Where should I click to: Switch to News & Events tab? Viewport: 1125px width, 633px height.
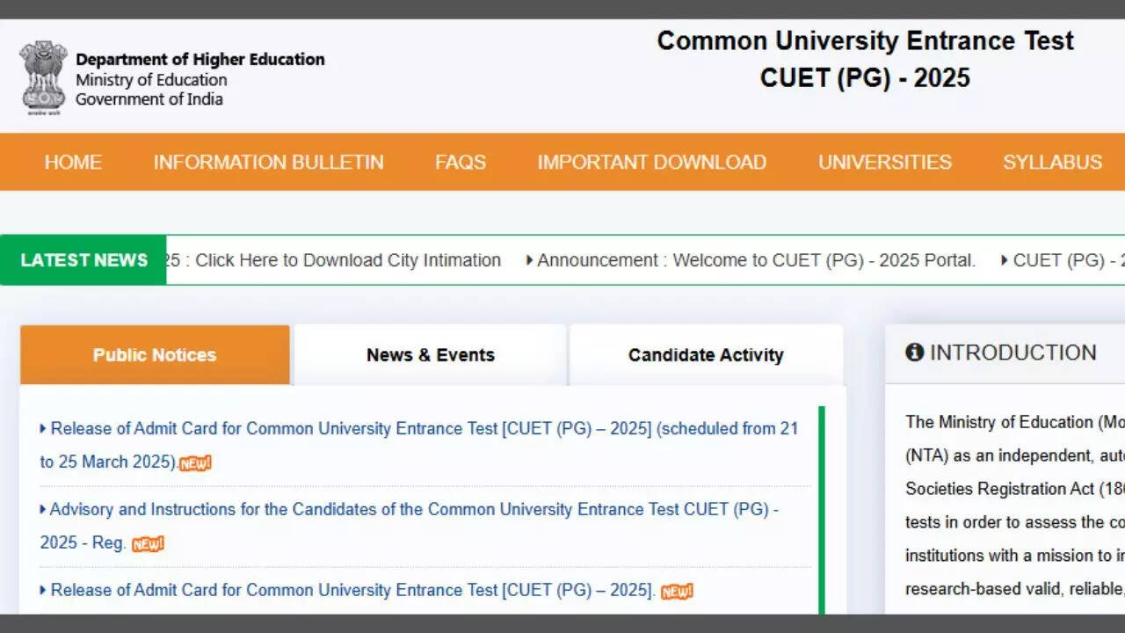click(430, 355)
